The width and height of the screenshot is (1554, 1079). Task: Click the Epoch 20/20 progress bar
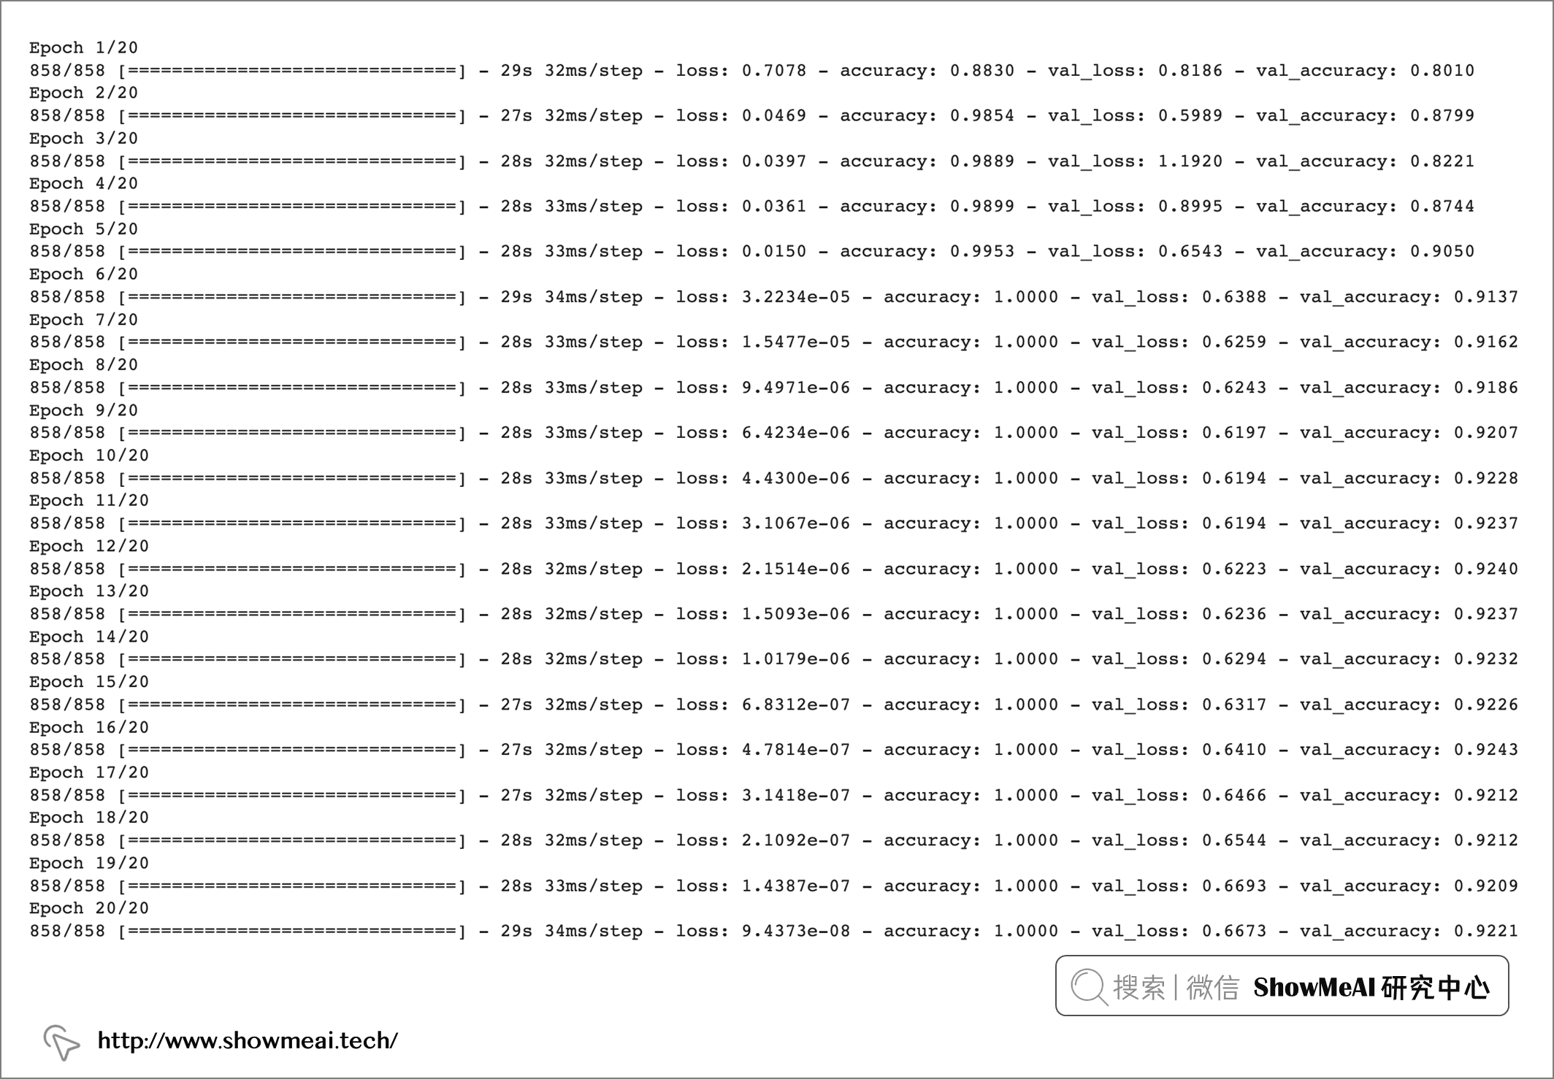(292, 931)
